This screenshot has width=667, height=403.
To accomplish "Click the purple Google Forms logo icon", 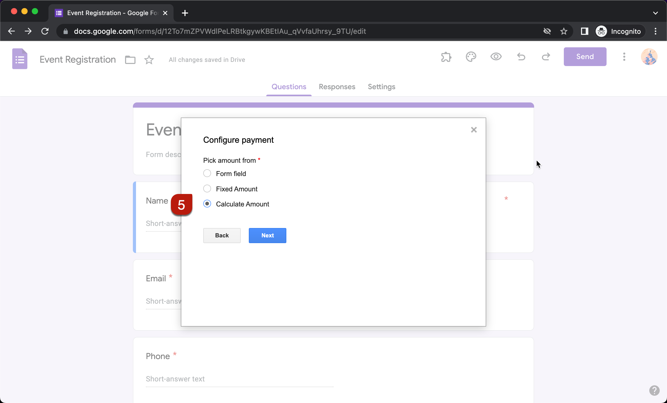I will click(x=20, y=58).
